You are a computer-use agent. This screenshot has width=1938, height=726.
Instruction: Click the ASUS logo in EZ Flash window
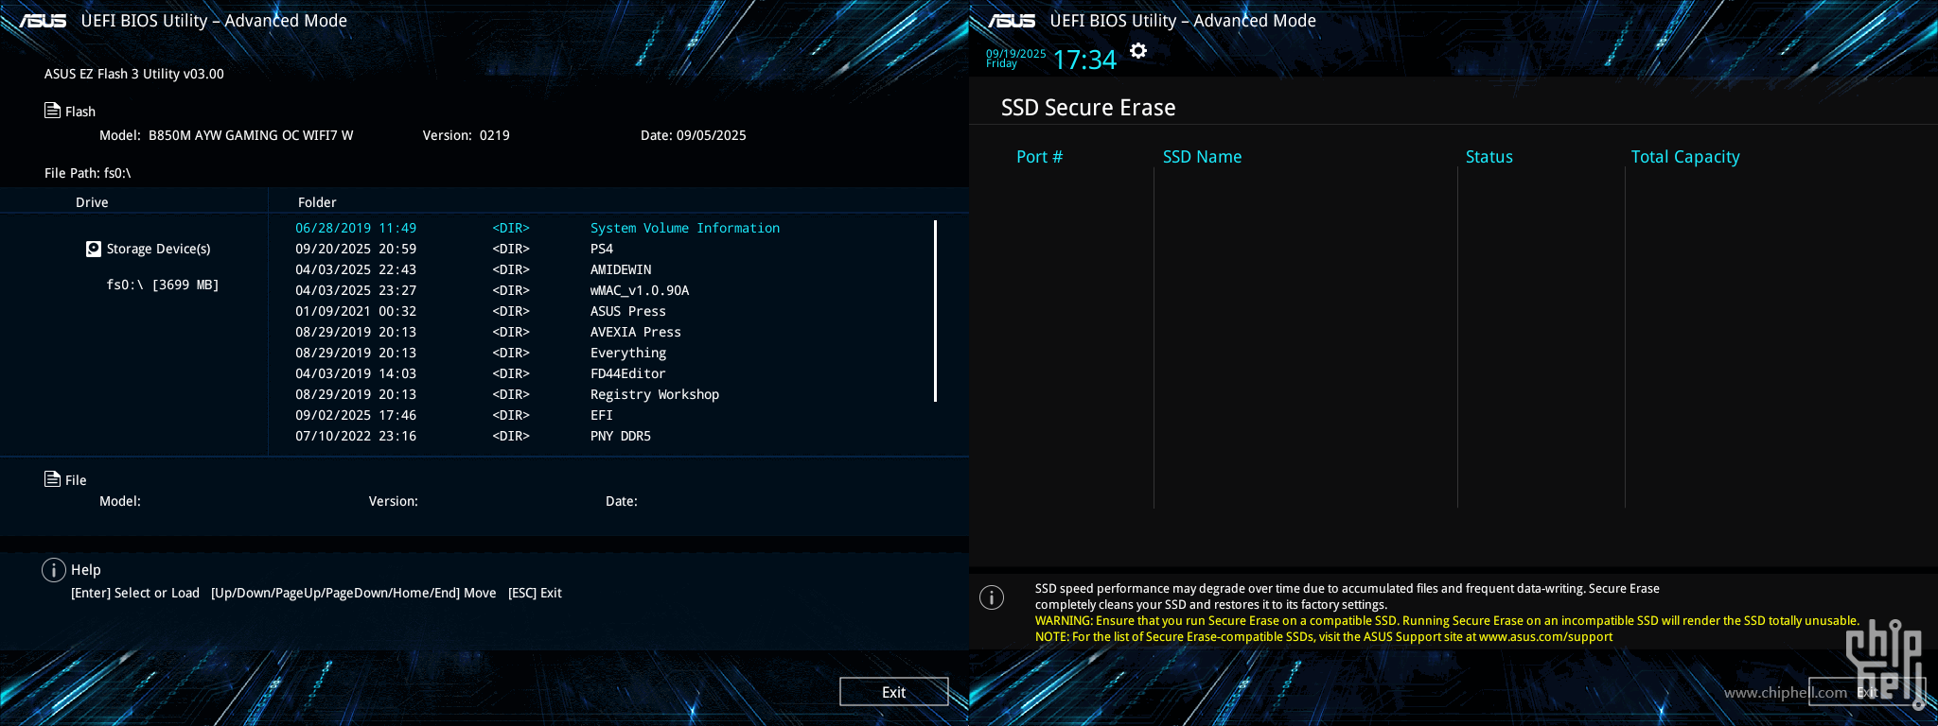(x=44, y=21)
